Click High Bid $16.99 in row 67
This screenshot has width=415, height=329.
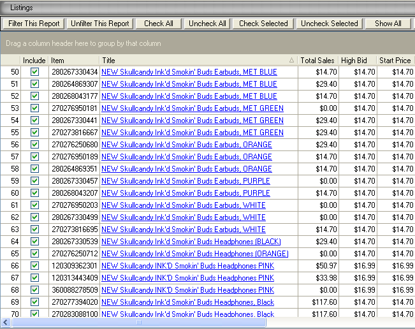(x=365, y=278)
